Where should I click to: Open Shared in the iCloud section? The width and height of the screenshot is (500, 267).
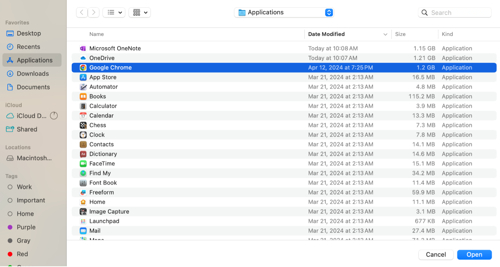pyautogui.click(x=32, y=129)
